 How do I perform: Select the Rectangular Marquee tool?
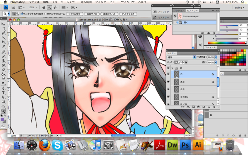3,29
